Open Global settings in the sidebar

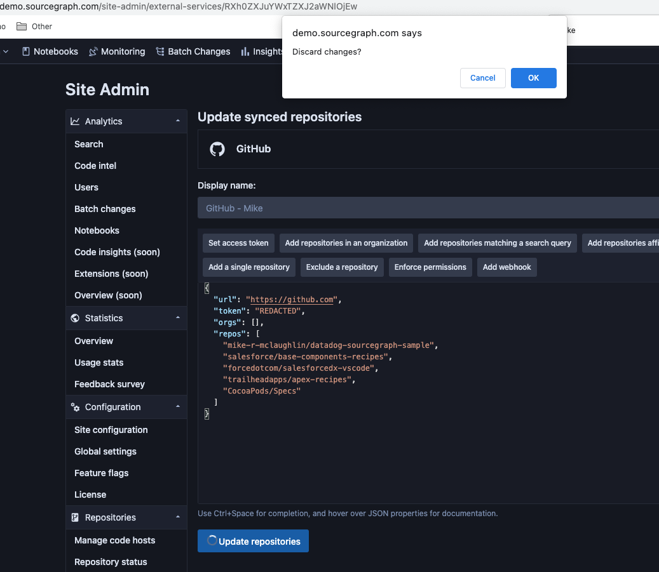click(105, 451)
